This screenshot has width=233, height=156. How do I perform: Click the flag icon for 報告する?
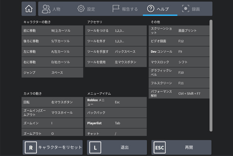[116, 9]
